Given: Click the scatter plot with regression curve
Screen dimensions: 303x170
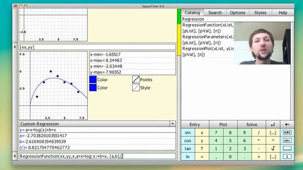Looking at the screenshot, I should pyautogui.click(x=53, y=85).
